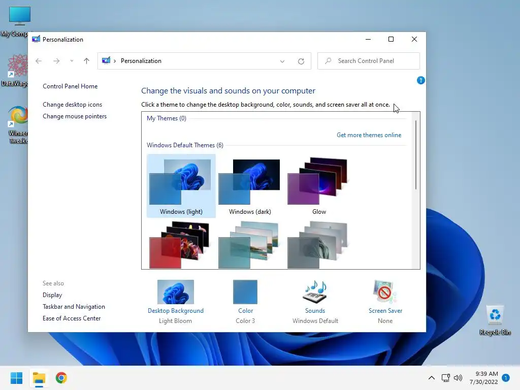This screenshot has width=520, height=390.
Task: Select the Windows (dark) theme
Action: [250, 186]
